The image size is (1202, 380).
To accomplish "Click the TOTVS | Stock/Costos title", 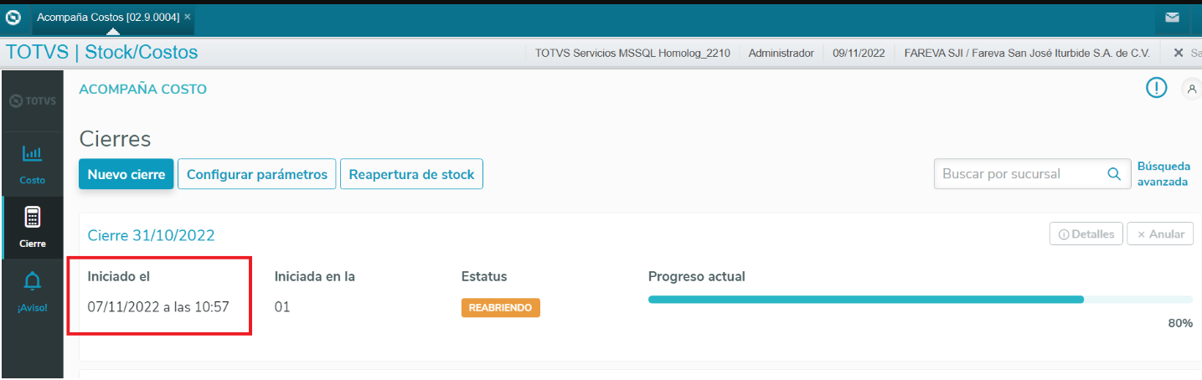I will (101, 53).
